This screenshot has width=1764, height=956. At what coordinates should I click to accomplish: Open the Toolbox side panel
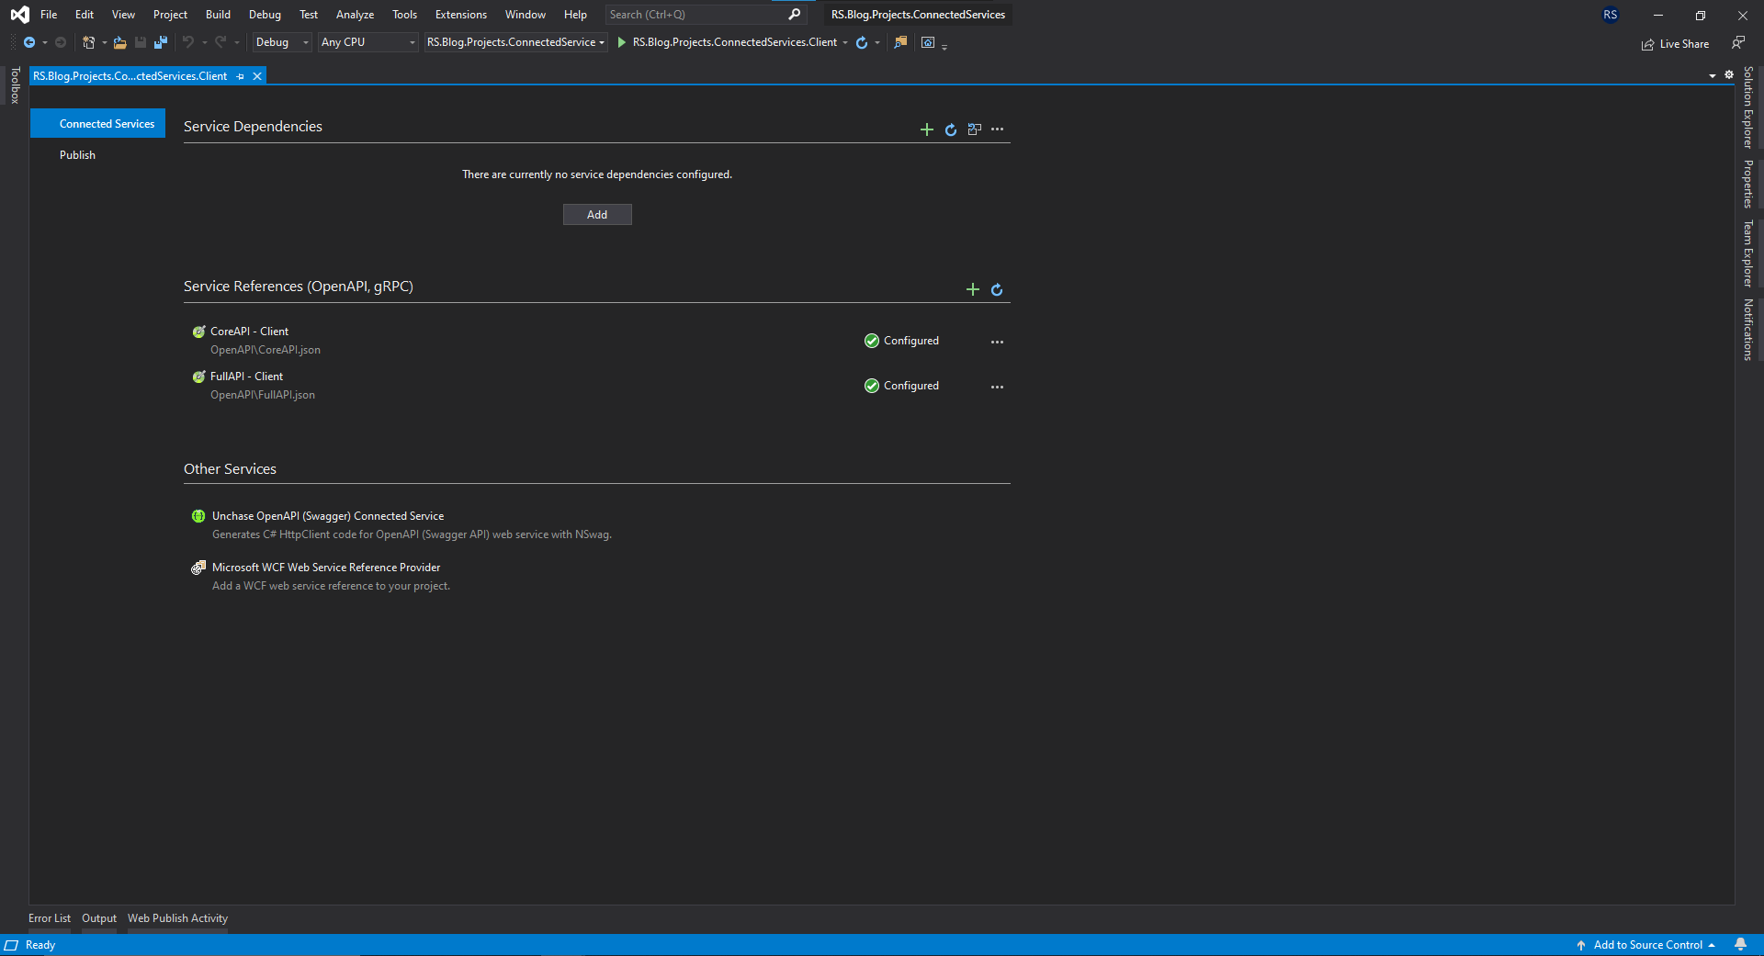15,85
